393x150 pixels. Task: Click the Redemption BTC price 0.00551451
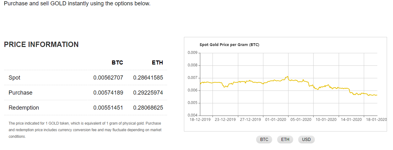108,108
